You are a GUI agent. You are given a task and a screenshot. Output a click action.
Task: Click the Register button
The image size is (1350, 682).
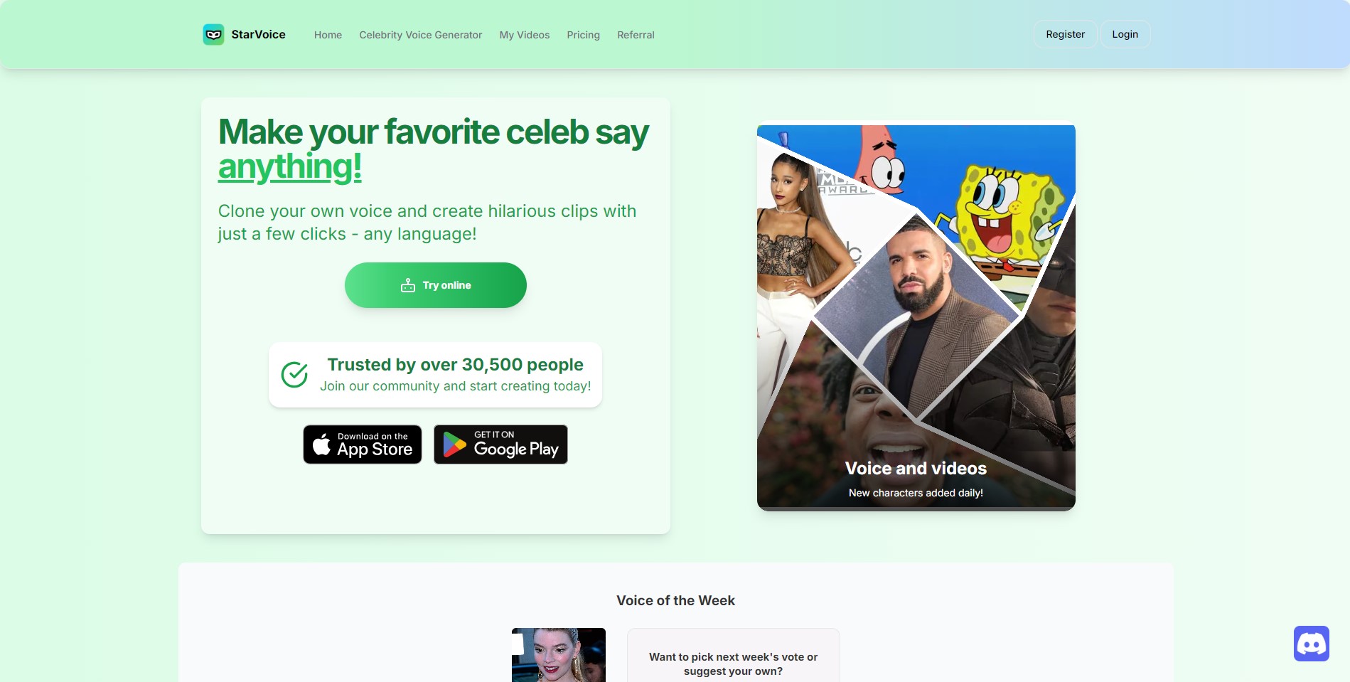click(1065, 34)
